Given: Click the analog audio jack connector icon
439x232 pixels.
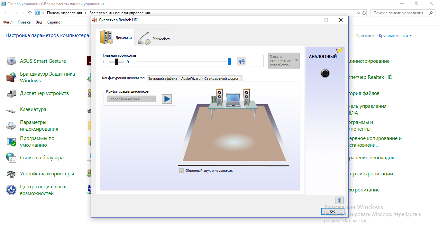Looking at the screenshot, I should (325, 73).
